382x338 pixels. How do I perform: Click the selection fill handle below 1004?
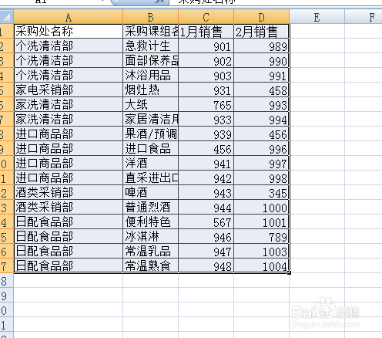point(290,273)
